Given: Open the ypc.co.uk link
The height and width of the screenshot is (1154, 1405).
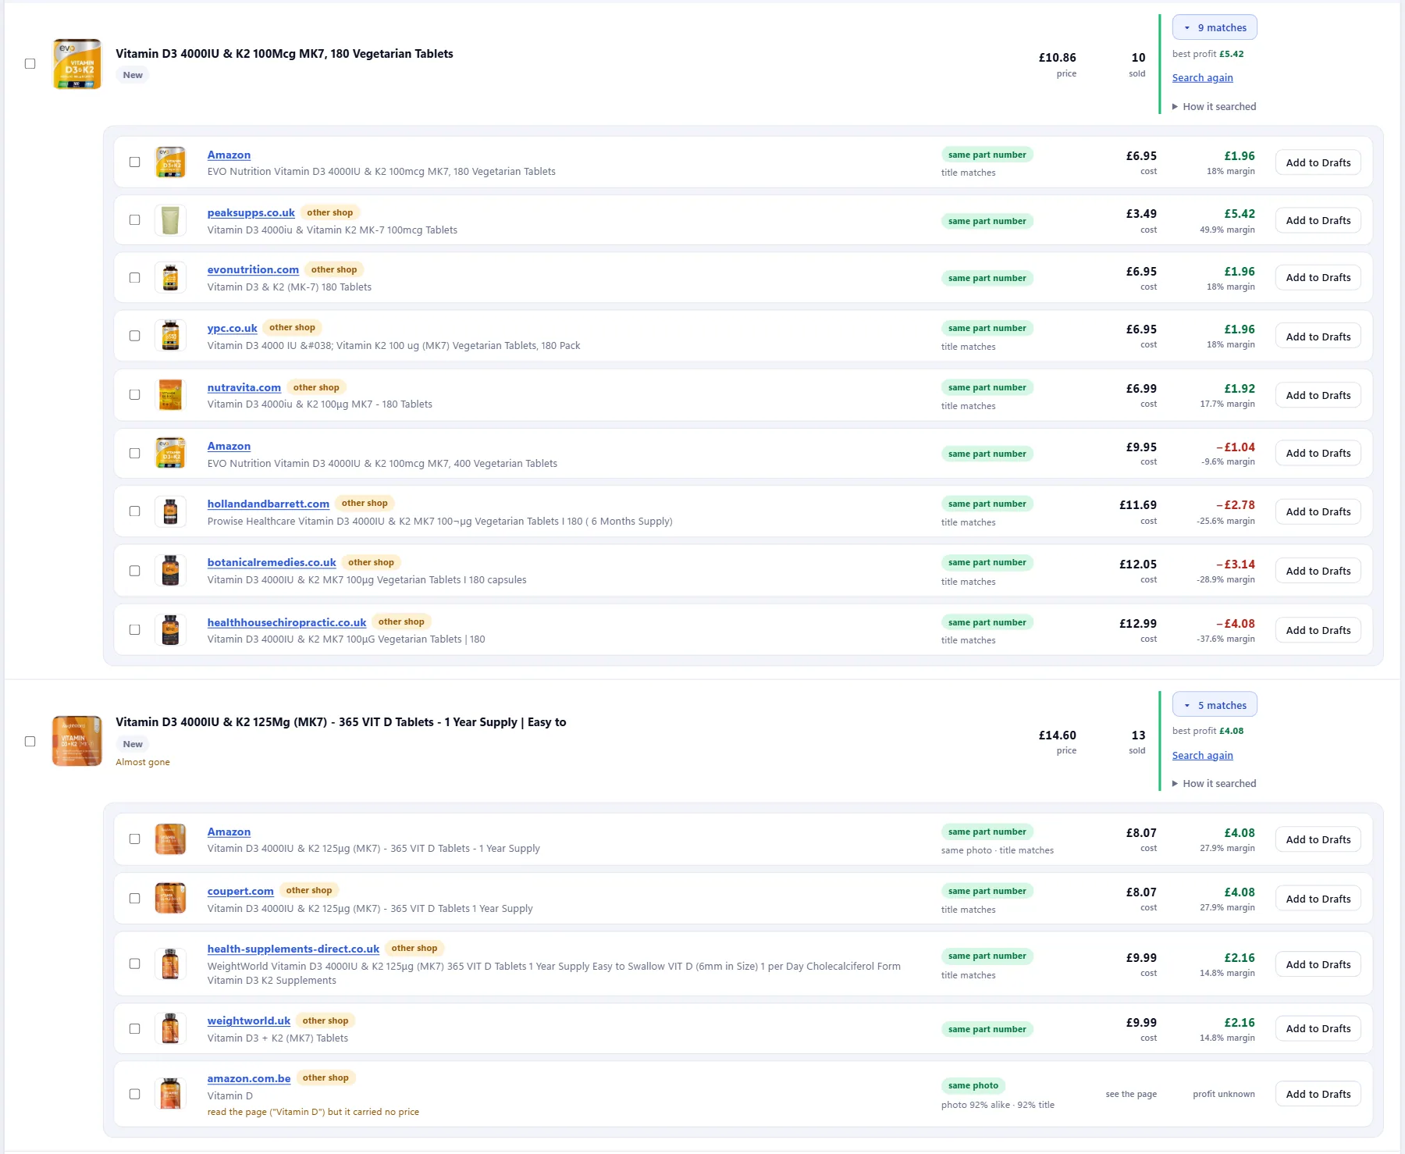Looking at the screenshot, I should coord(233,328).
